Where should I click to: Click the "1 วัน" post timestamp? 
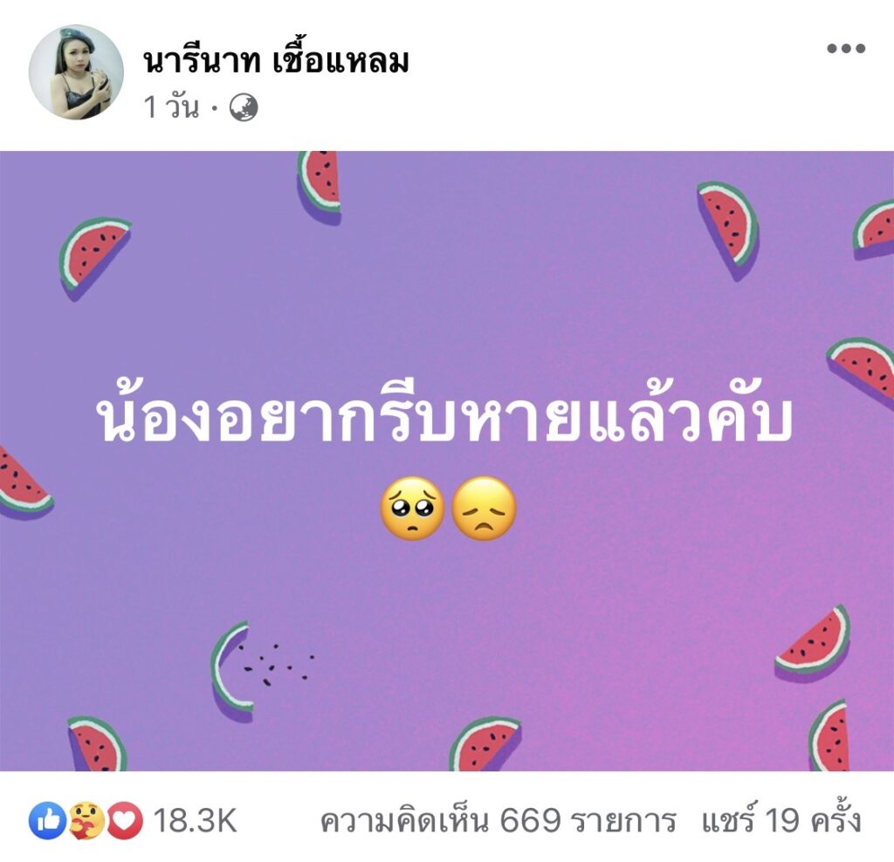click(x=171, y=107)
